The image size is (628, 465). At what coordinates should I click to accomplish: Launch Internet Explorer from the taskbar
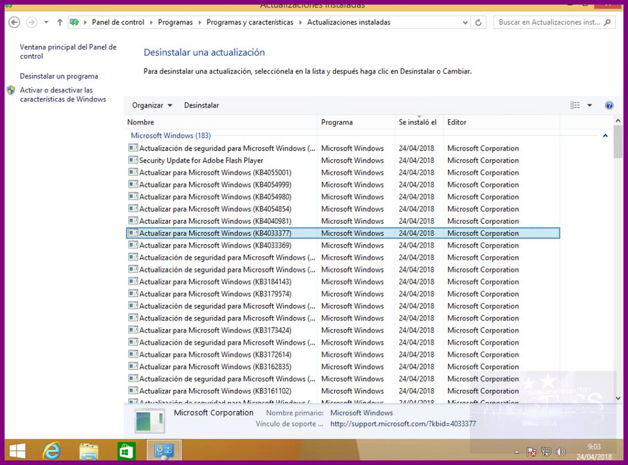(52, 452)
